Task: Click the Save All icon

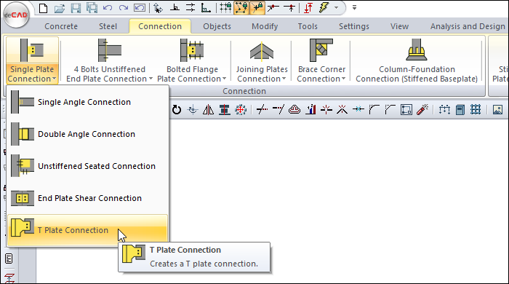Action: pyautogui.click(x=92, y=8)
